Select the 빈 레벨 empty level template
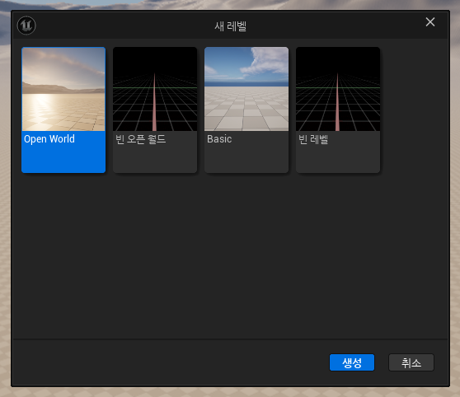The height and width of the screenshot is (397, 460). pyautogui.click(x=338, y=110)
